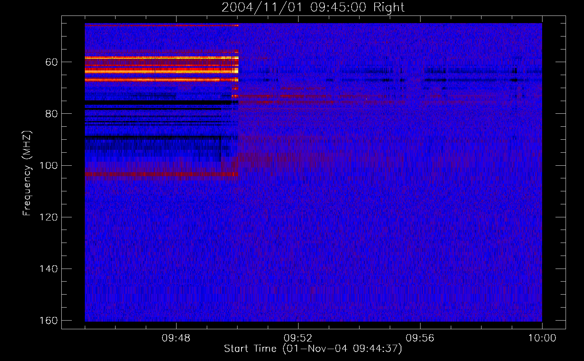584x361 pixels.
Task: Click the 09:56 time tick label
Action: [x=420, y=338]
